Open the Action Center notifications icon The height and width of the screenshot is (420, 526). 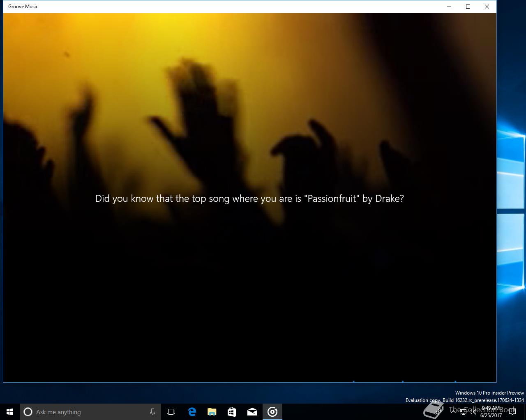(x=512, y=412)
